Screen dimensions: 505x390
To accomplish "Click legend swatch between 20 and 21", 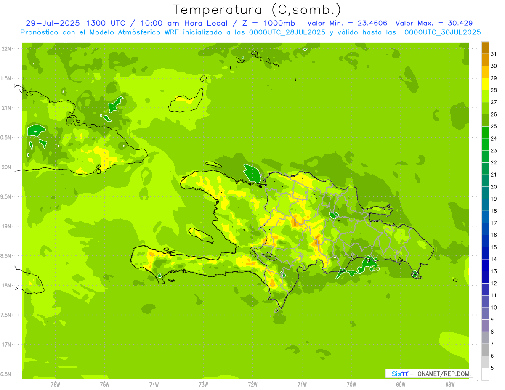I will pos(485,181).
